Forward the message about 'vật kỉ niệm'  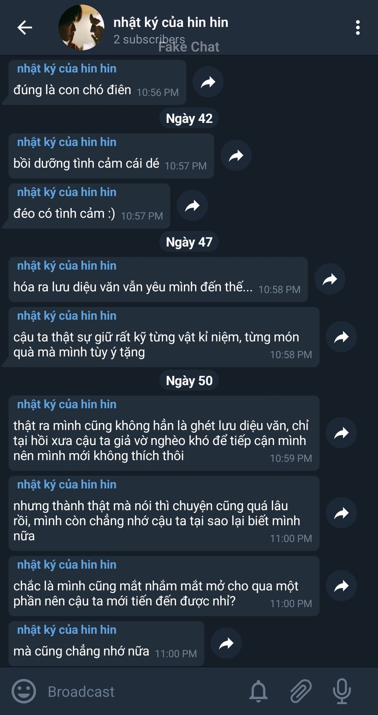click(341, 337)
